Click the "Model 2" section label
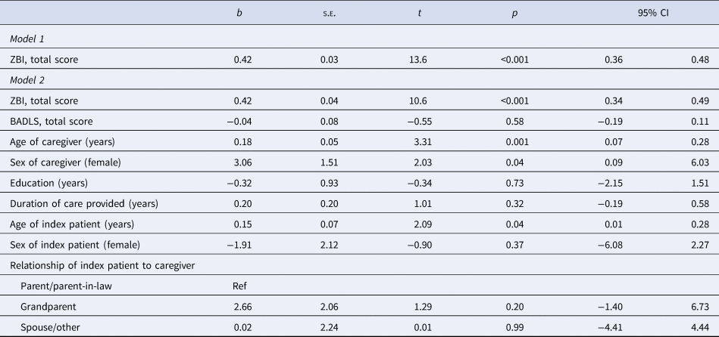The width and height of the screenshot is (719, 337). point(30,80)
